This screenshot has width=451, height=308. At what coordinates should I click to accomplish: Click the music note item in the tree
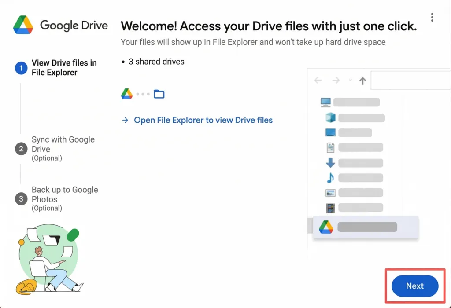330,178
